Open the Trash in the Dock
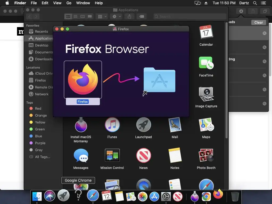 235,196
